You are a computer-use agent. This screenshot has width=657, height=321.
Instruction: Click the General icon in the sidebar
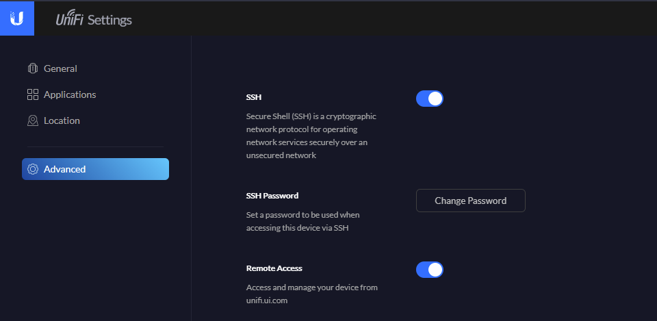coord(32,68)
